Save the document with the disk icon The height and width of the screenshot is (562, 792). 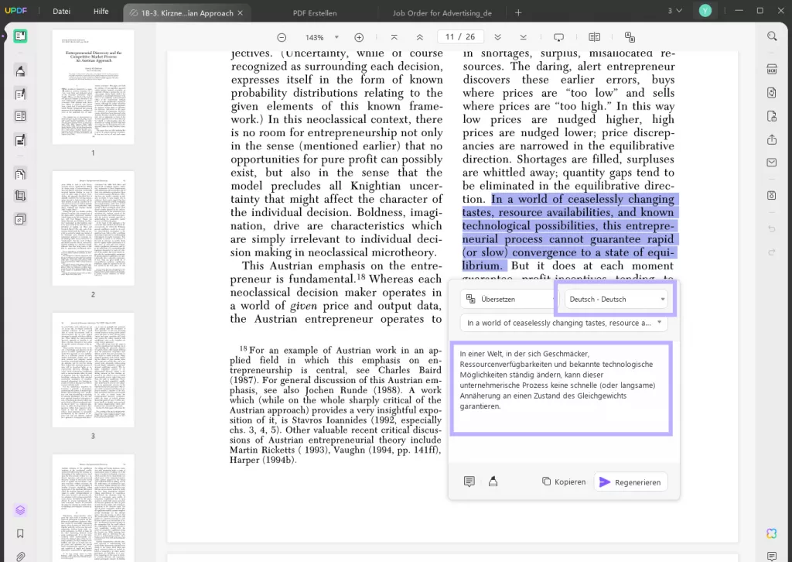[x=772, y=196]
